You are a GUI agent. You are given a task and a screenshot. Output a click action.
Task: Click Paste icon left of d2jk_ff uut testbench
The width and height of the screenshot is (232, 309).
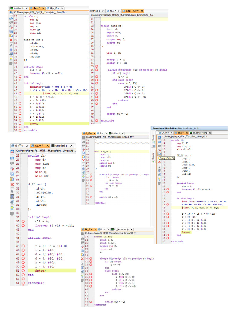click(11, 35)
